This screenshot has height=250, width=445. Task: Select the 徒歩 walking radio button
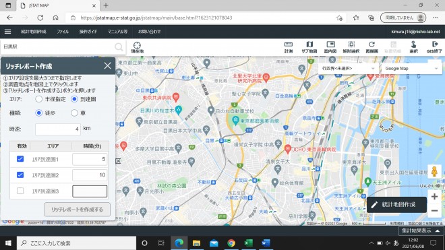pyautogui.click(x=39, y=113)
